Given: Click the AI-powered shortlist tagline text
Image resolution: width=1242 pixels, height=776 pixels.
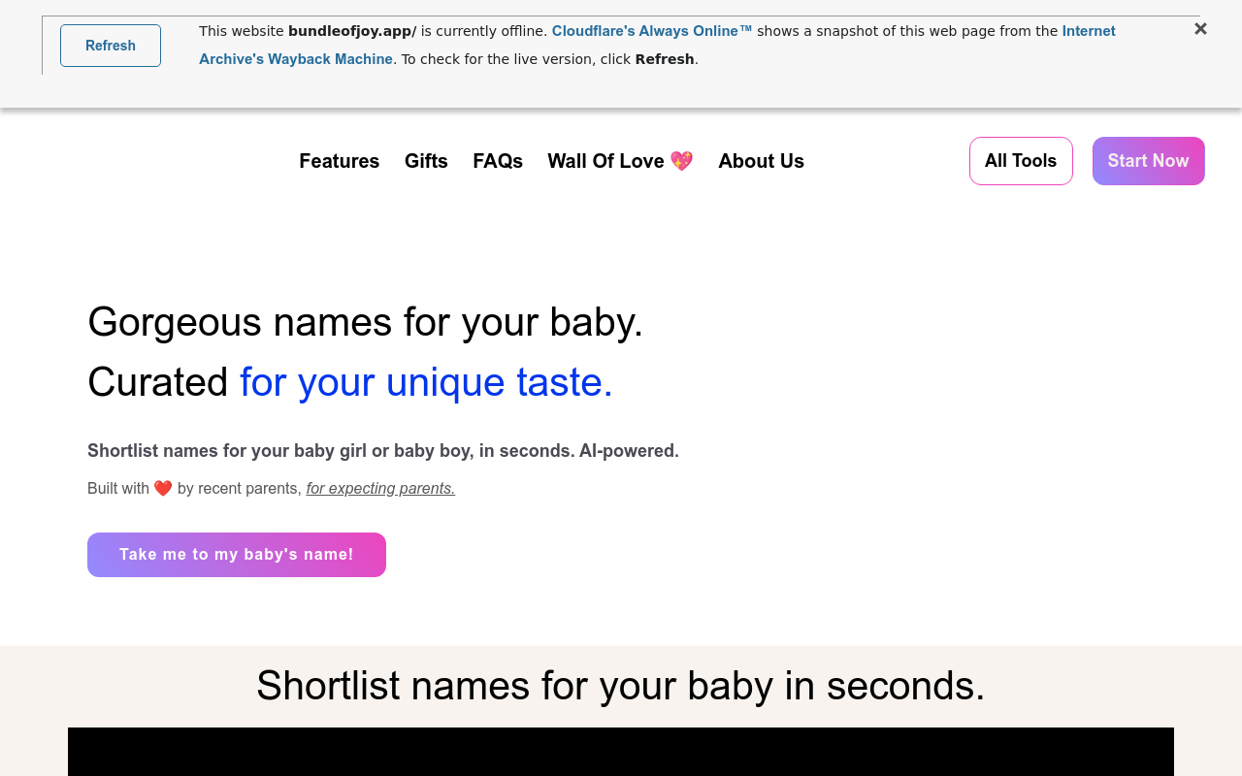Looking at the screenshot, I should point(383,451).
